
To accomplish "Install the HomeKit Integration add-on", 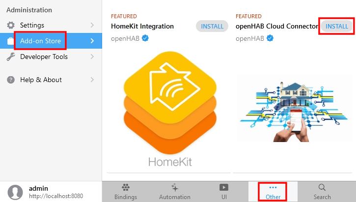I will (x=212, y=26).
